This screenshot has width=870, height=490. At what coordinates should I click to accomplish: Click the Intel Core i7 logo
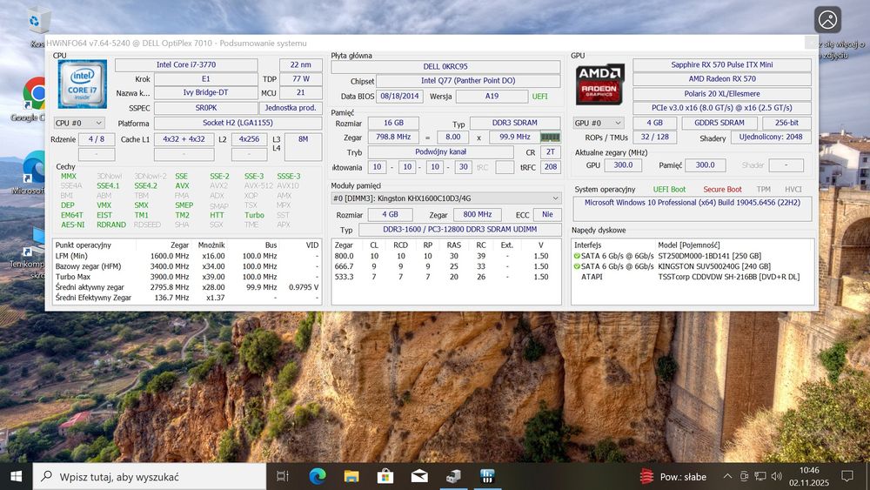pos(82,84)
